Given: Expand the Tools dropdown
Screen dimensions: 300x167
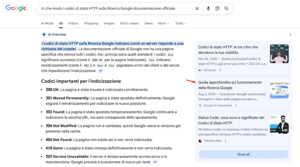Looking at the screenshot, I should point(180,23).
